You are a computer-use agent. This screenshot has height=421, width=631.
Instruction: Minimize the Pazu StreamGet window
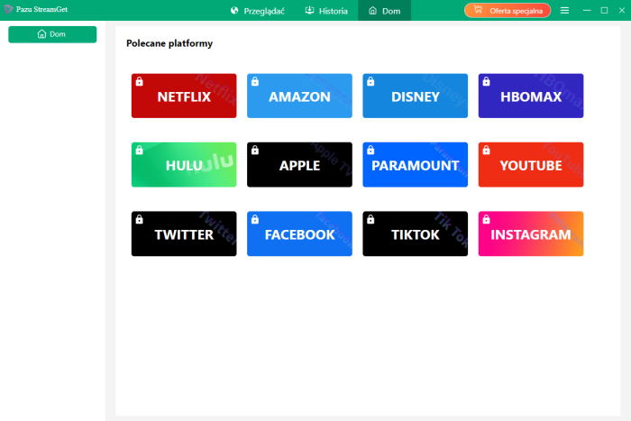[x=587, y=10]
